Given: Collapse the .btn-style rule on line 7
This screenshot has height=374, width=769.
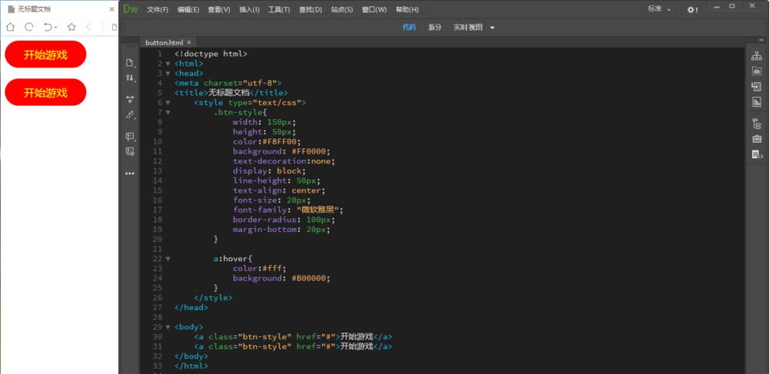Looking at the screenshot, I should pos(168,113).
